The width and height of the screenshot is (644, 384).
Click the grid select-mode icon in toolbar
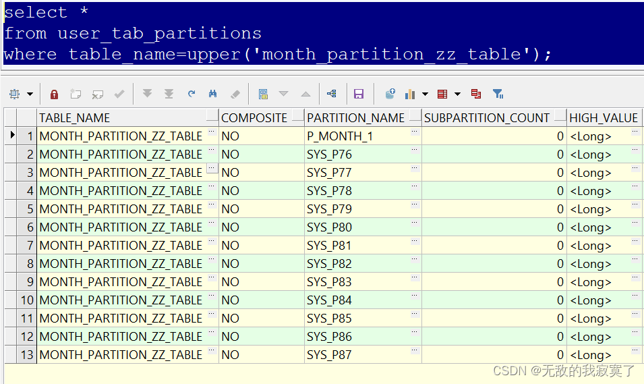coord(14,94)
